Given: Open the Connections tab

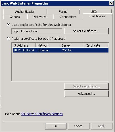Looking at the screenshot, I should [68, 17].
